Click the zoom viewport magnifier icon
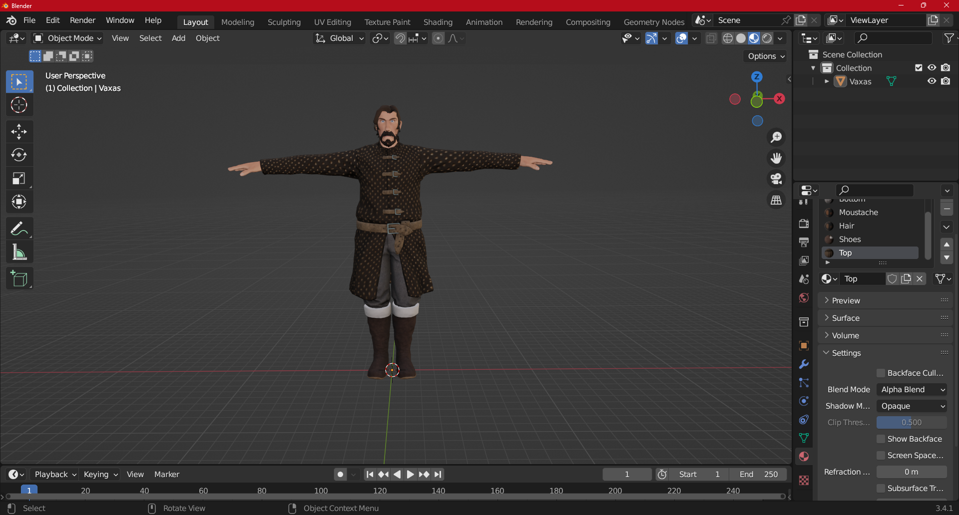This screenshot has height=515, width=959. tap(776, 137)
